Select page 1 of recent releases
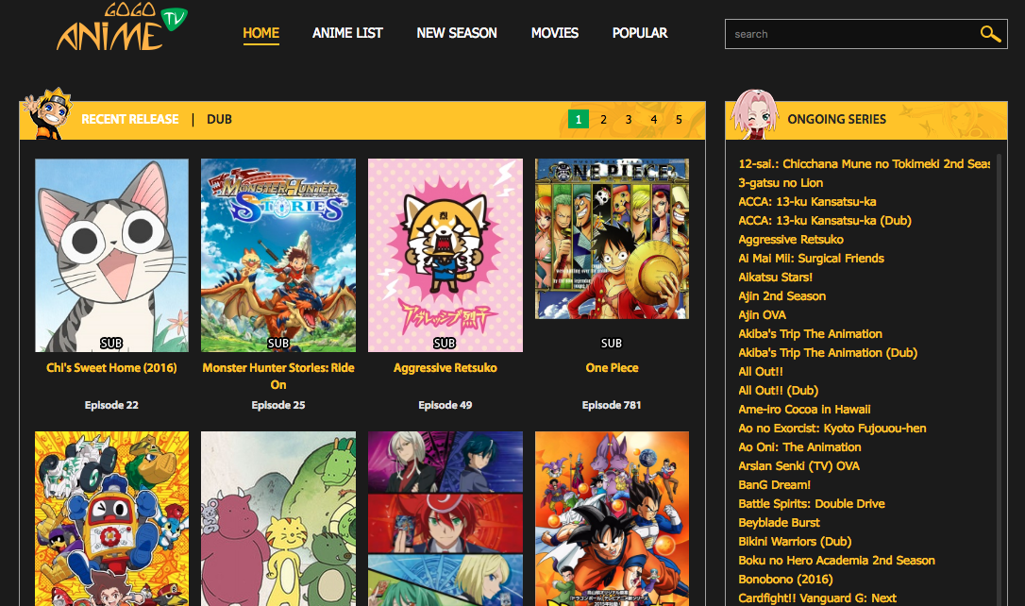 pos(579,119)
